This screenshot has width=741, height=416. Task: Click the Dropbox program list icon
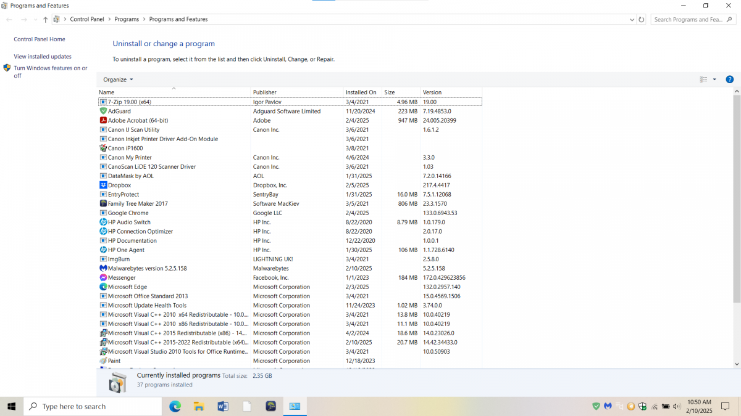[x=103, y=185]
